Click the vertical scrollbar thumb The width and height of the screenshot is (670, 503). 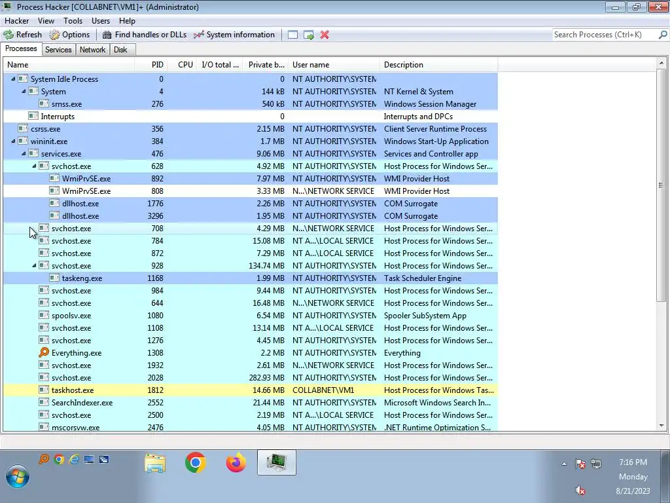(661, 185)
